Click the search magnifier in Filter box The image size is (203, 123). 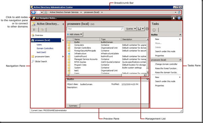[x=122, y=29]
